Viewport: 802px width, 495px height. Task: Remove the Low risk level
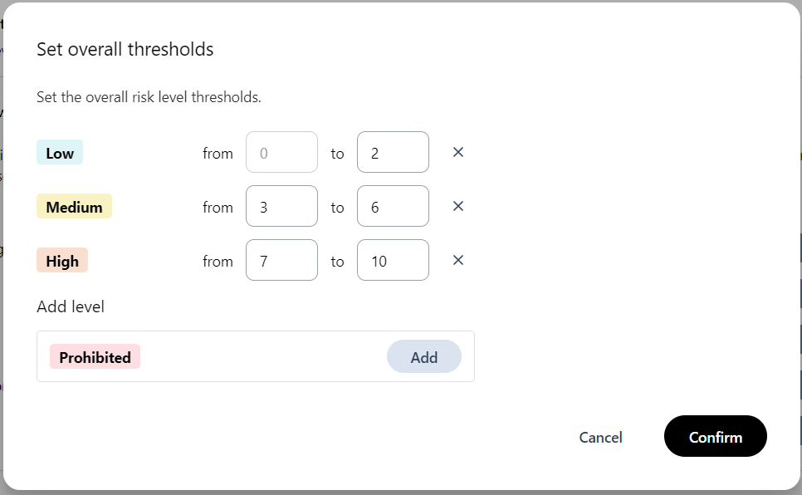[x=457, y=153]
